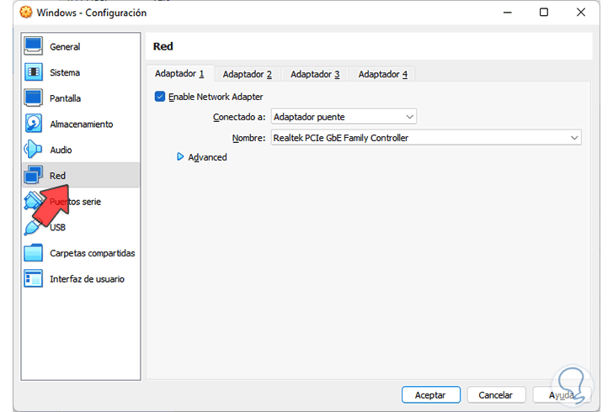Switch to the Adaptador 2 tab
The height and width of the screenshot is (412, 613).
point(247,74)
